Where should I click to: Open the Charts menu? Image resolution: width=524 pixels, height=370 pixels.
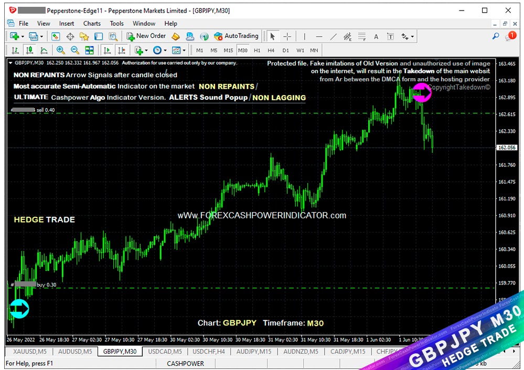click(92, 24)
